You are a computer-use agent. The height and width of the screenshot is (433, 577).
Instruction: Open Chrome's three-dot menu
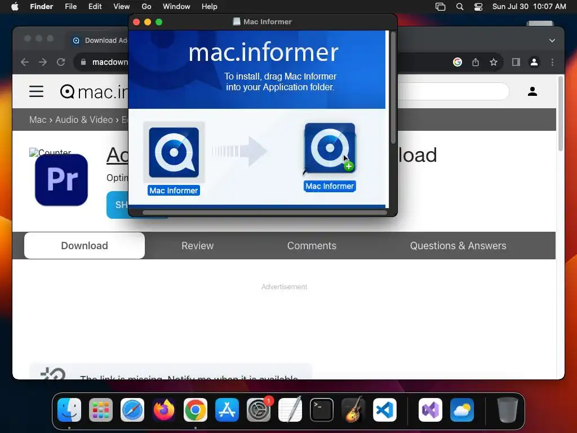click(x=552, y=62)
